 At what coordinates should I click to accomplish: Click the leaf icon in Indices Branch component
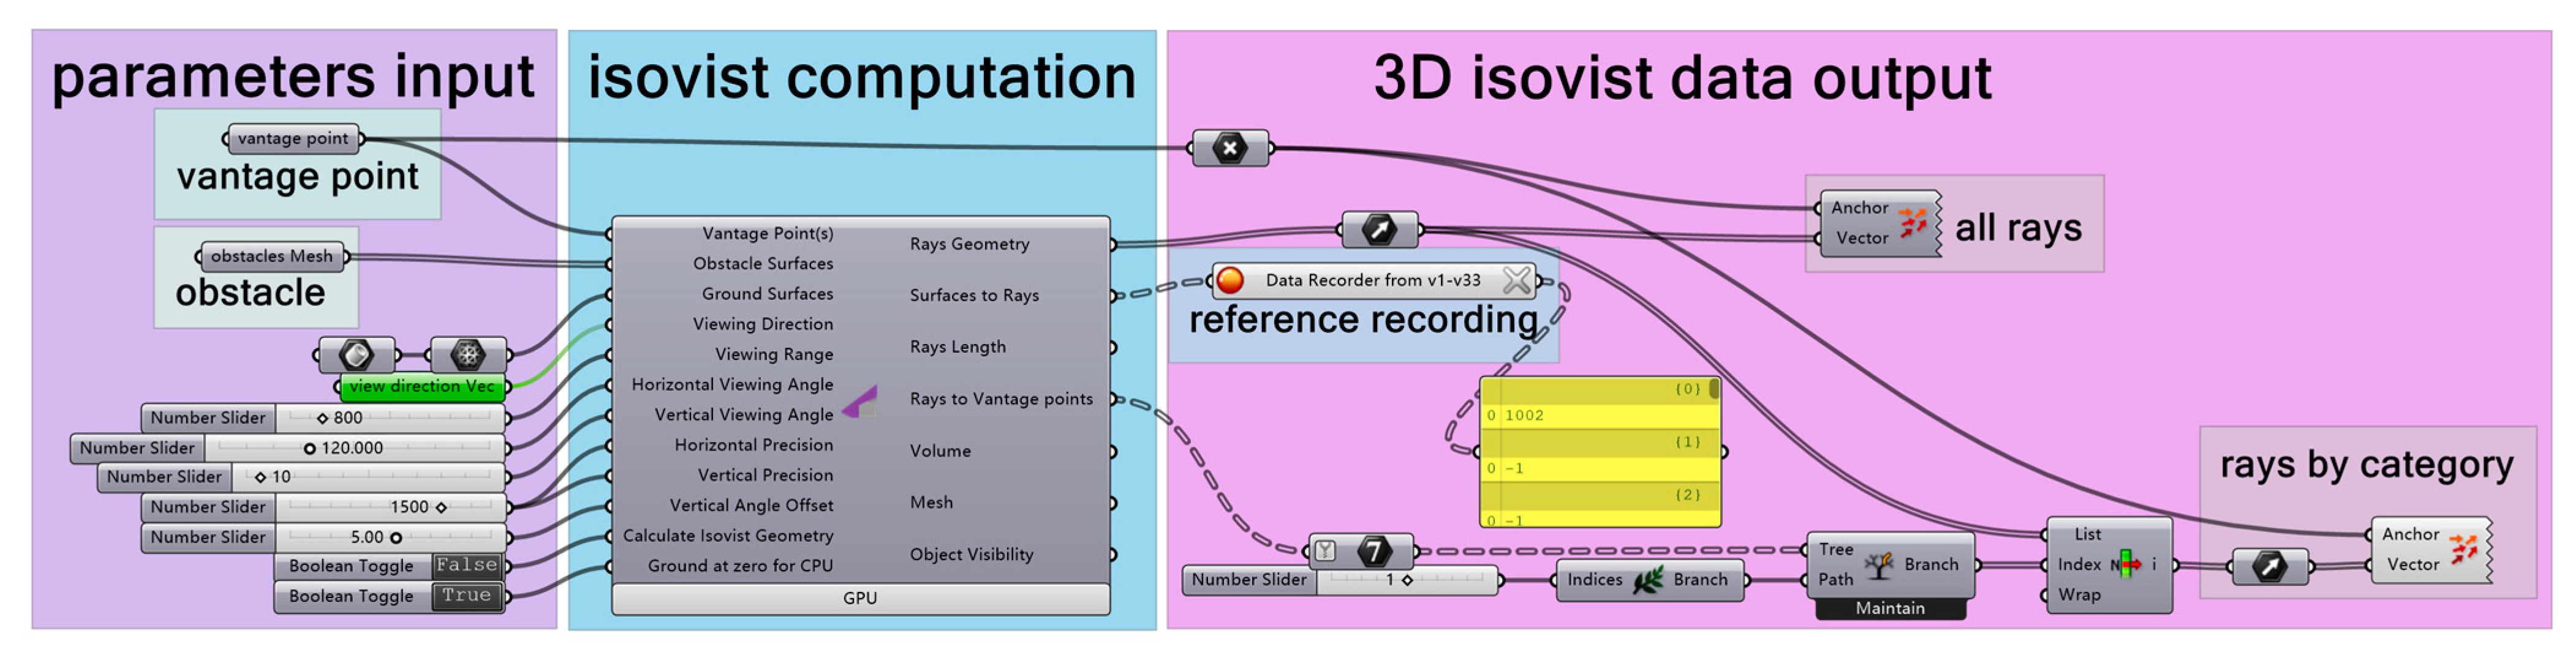coord(1648,580)
